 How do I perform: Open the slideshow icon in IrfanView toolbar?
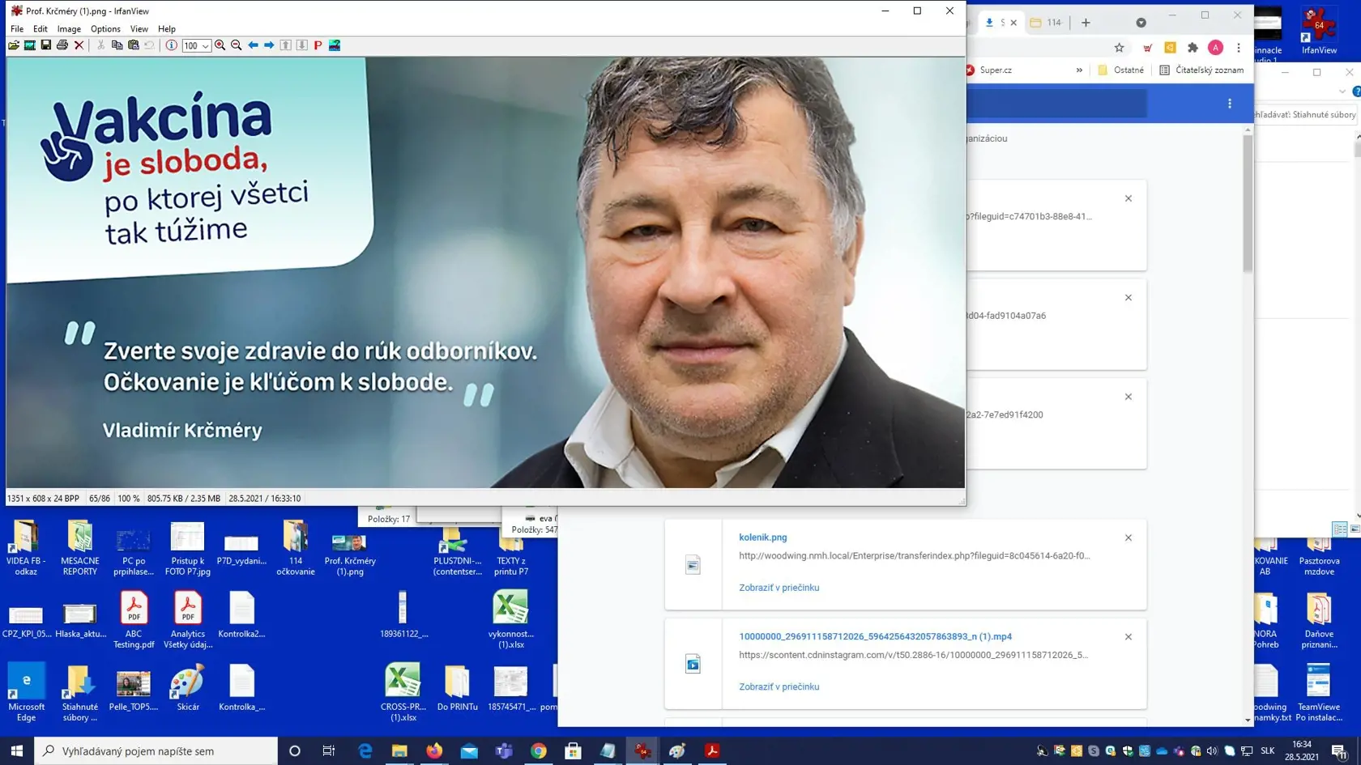(30, 45)
